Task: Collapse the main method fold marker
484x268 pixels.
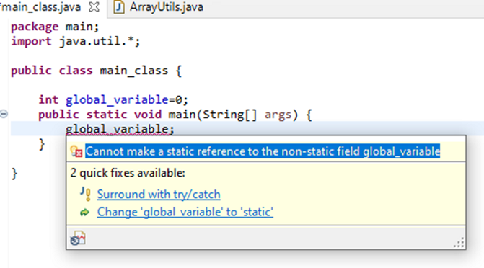Action: tap(4, 114)
